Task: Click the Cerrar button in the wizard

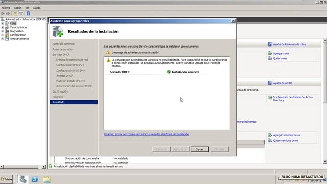Action: pyautogui.click(x=200, y=149)
